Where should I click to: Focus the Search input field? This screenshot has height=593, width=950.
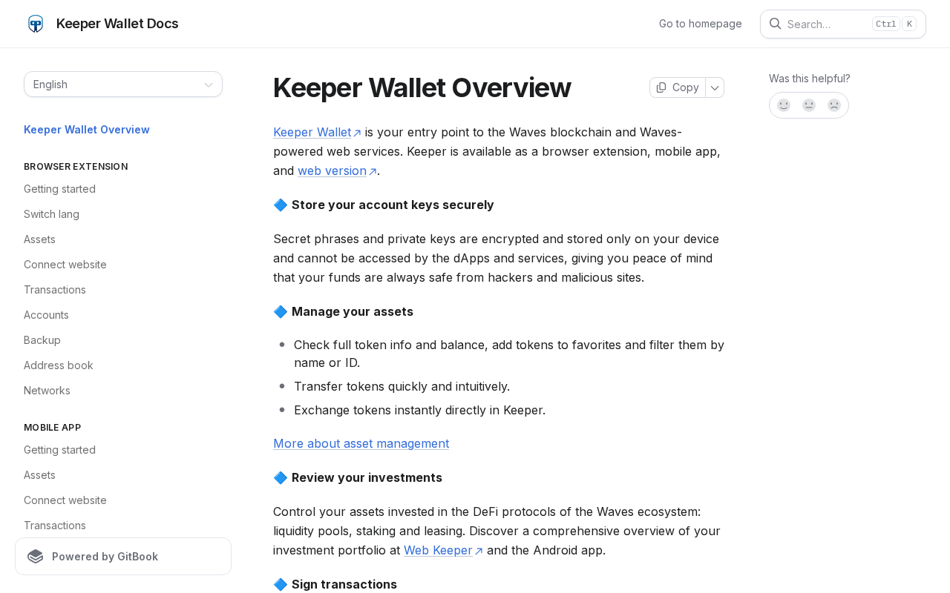coord(828,24)
